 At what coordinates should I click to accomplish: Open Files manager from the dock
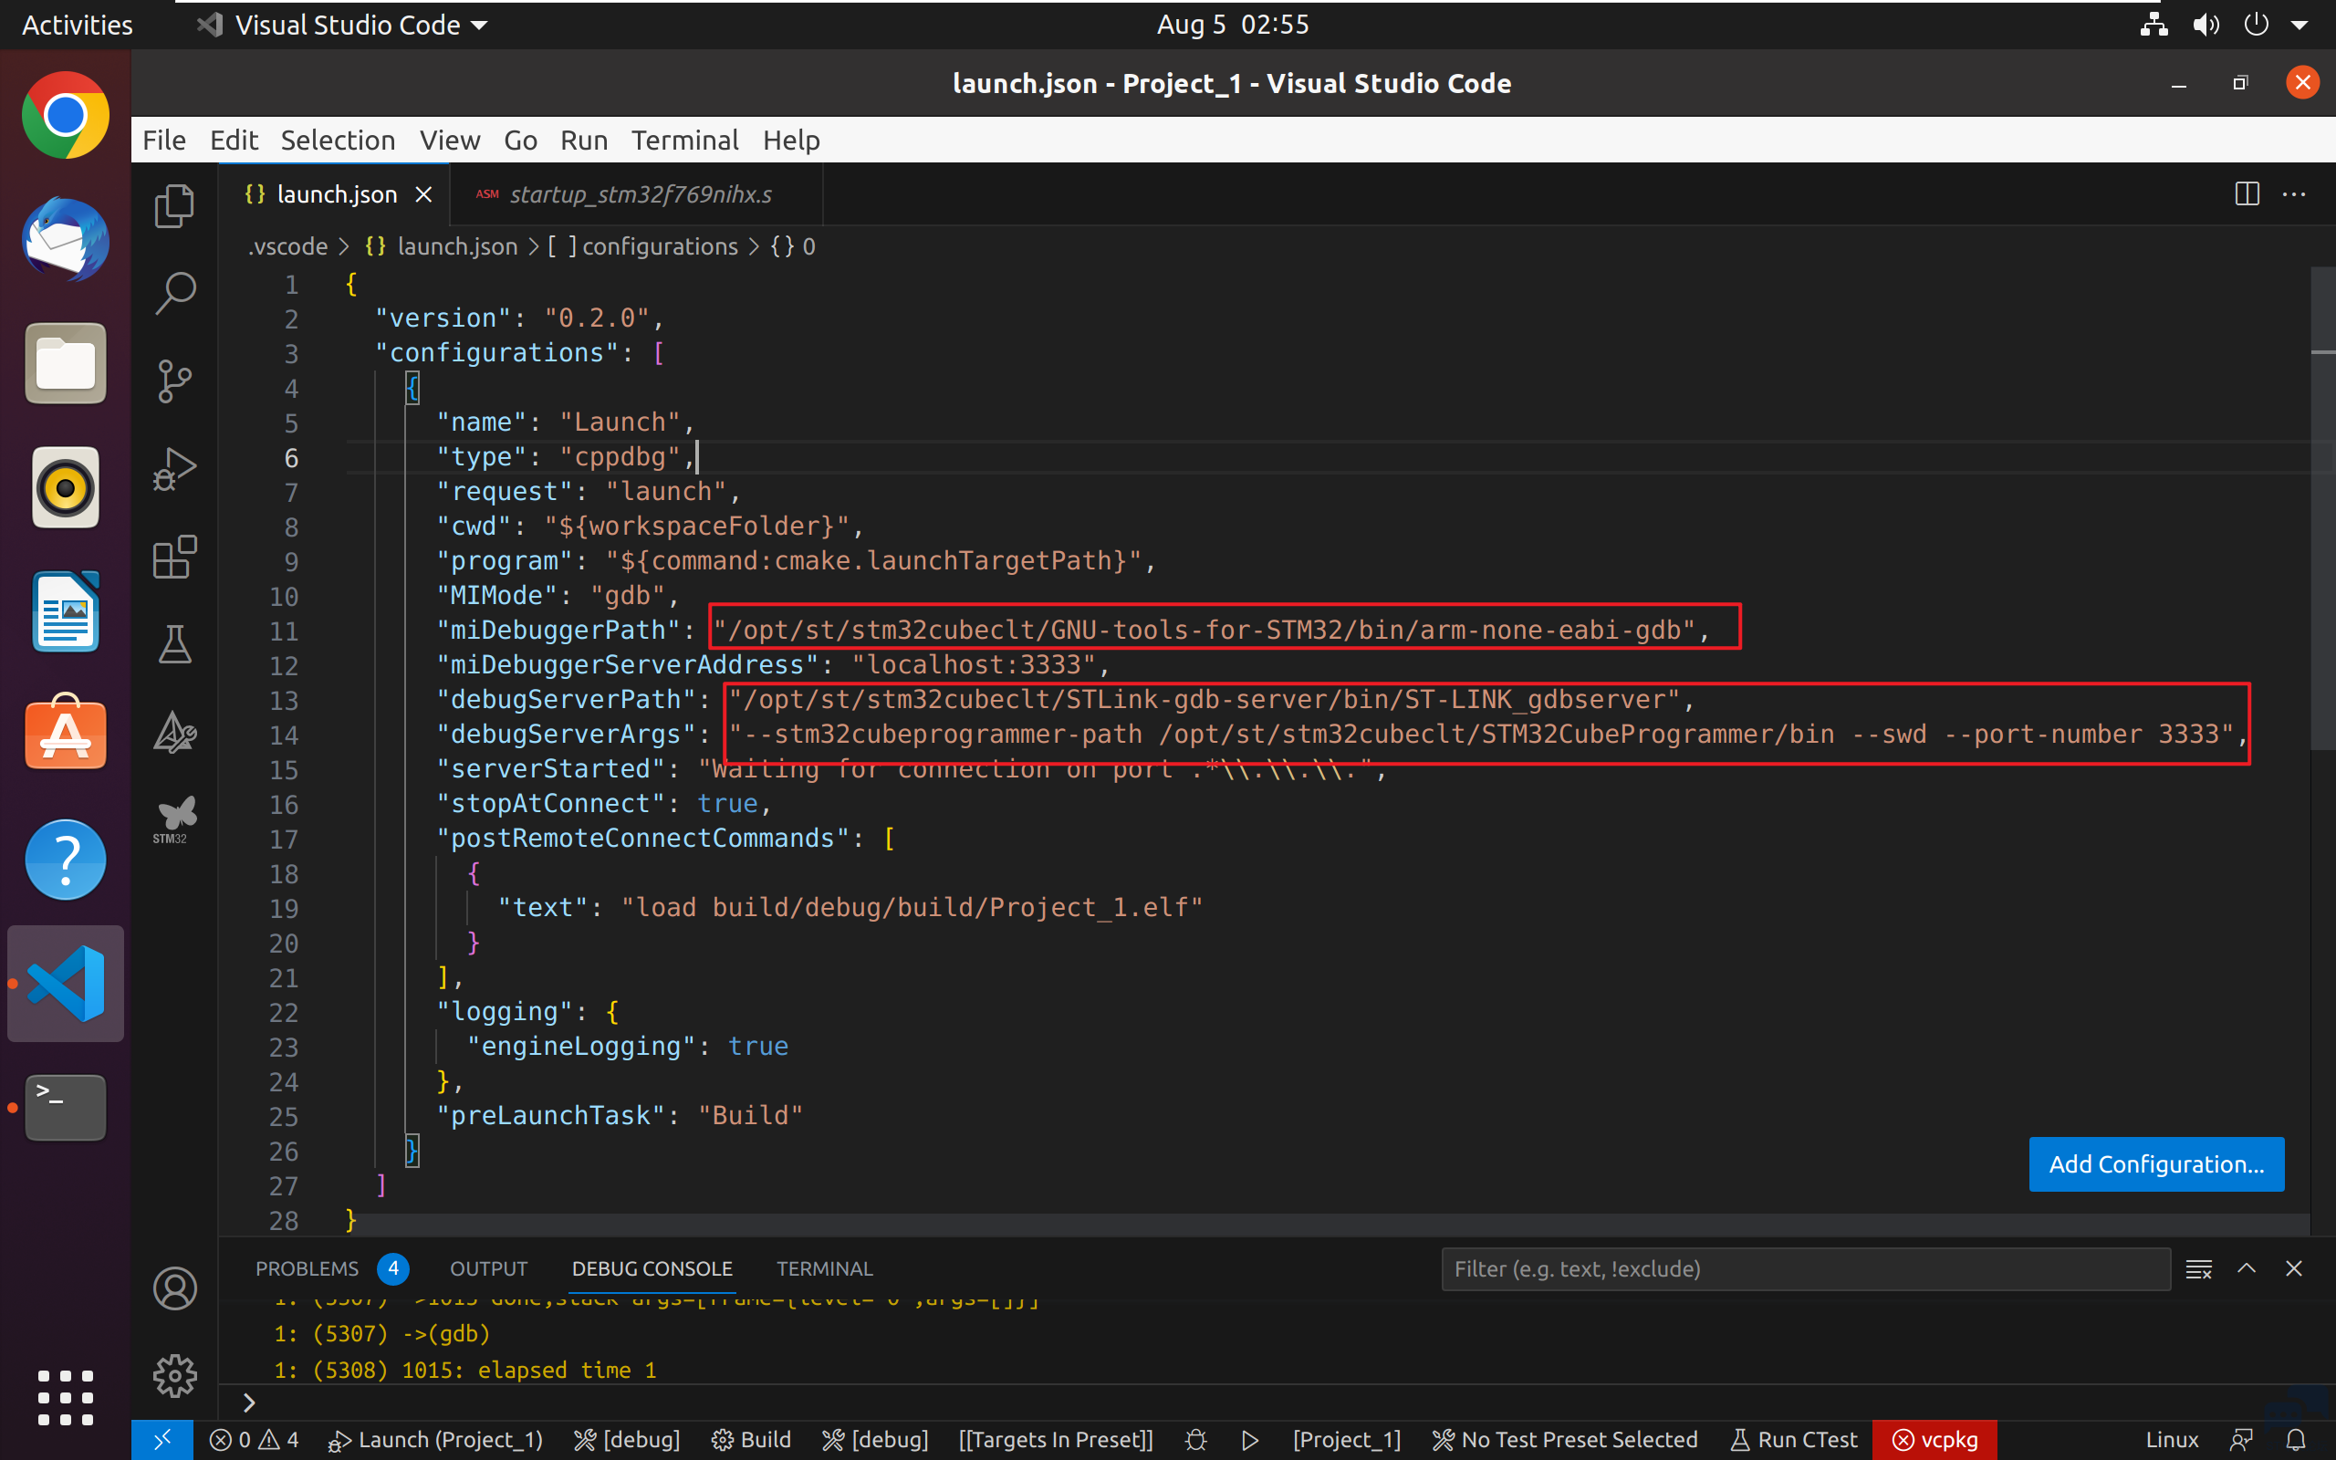click(66, 363)
